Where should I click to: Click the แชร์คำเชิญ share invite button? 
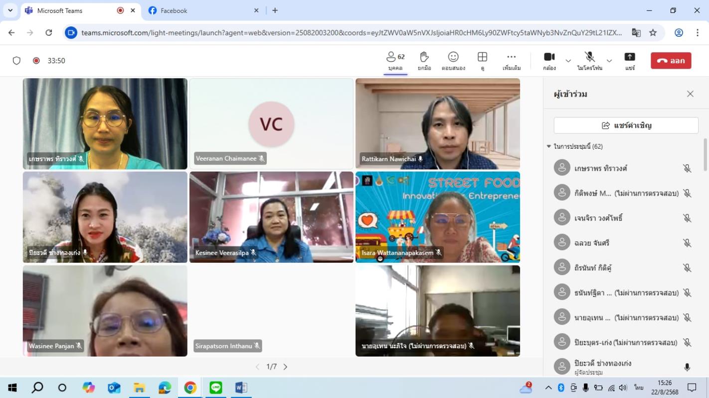[626, 125]
